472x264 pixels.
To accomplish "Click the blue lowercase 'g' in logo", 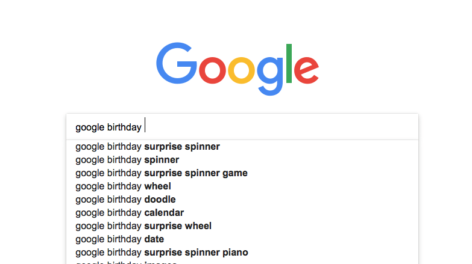I will (270, 76).
